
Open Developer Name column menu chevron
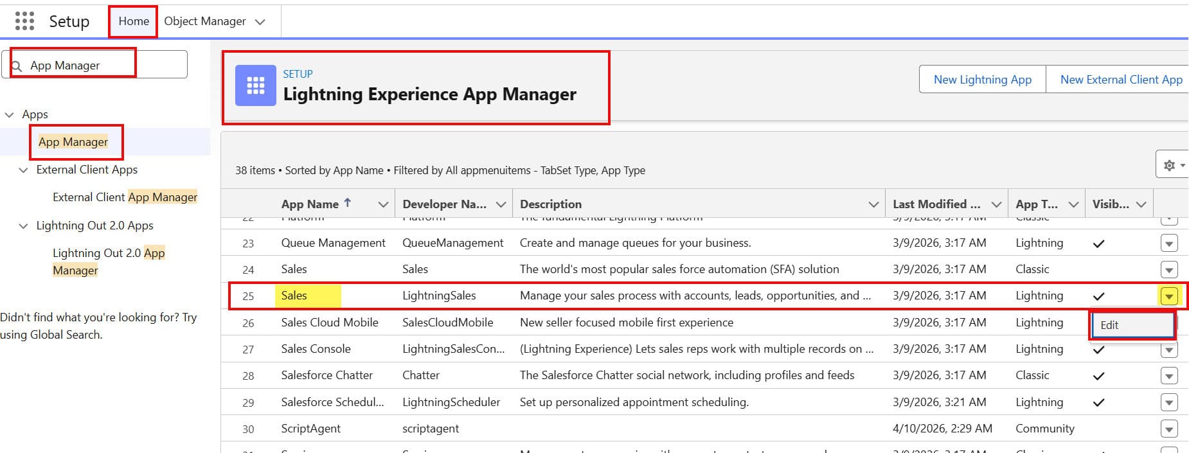[501, 204]
